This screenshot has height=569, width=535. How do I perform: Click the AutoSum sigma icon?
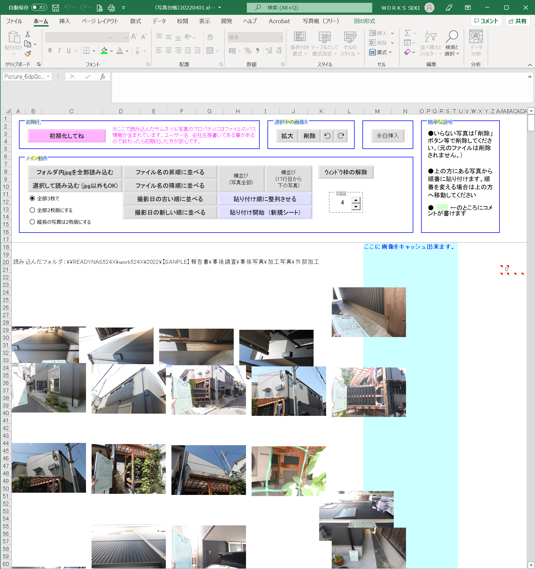pos(407,33)
